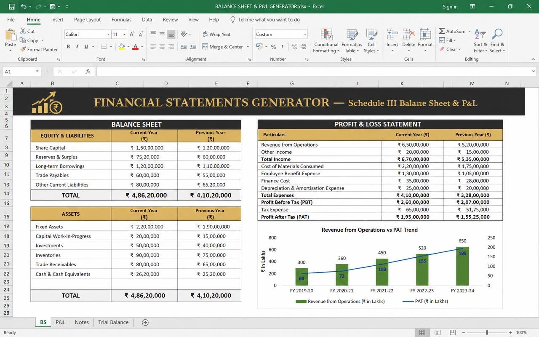539x337 pixels.
Task: Align text to the left
Action: click(153, 47)
